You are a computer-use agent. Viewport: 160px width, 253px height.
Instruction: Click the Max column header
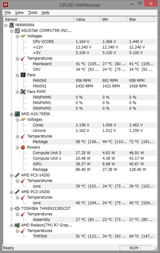point(140,19)
